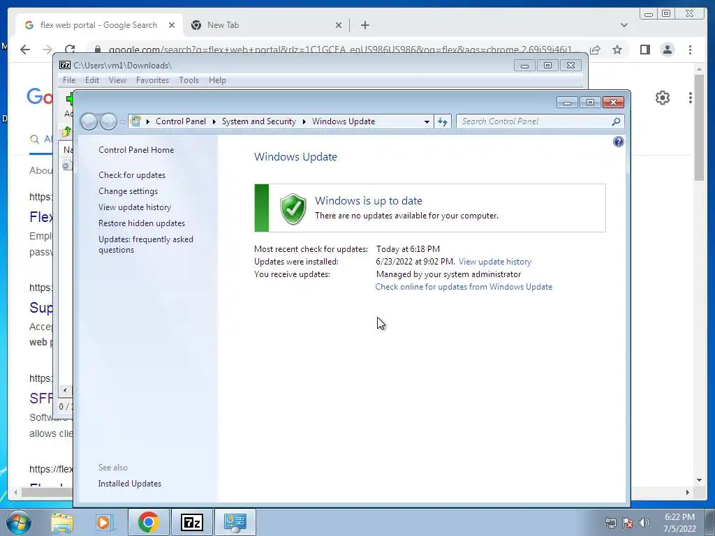Open the Chrome profile avatar
The image size is (715, 536).
click(667, 50)
